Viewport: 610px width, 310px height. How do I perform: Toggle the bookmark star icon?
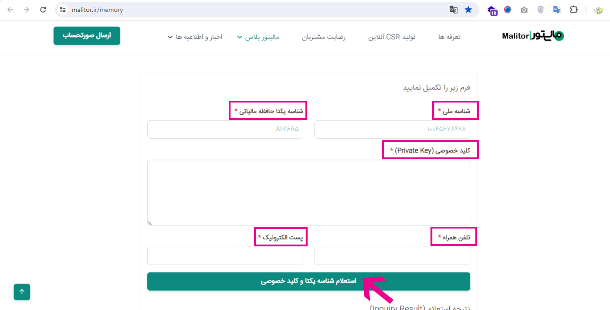pos(468,10)
